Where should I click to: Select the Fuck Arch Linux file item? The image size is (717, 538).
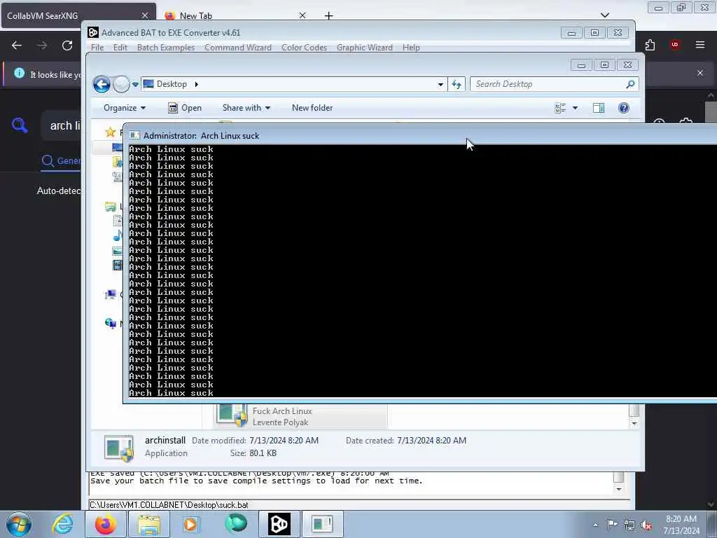pos(301,416)
